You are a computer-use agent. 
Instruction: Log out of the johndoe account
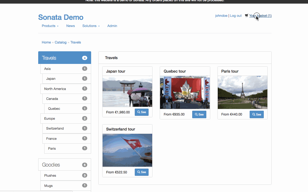[x=236, y=16]
